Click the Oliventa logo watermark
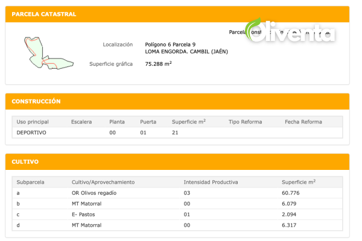This screenshot has height=241, width=362. click(290, 31)
